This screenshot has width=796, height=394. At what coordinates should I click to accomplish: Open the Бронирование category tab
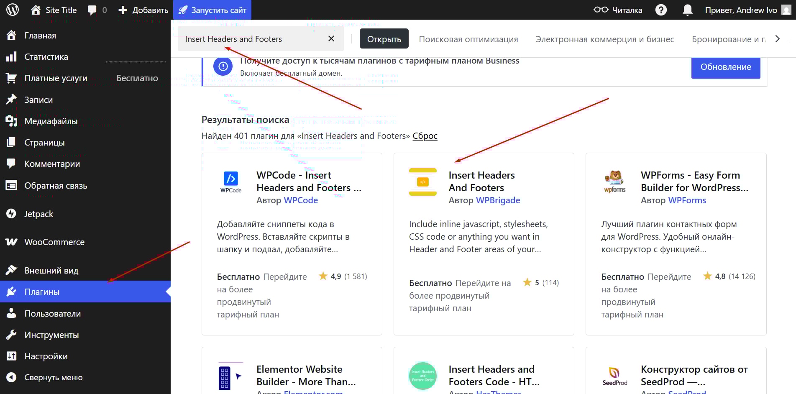728,39
